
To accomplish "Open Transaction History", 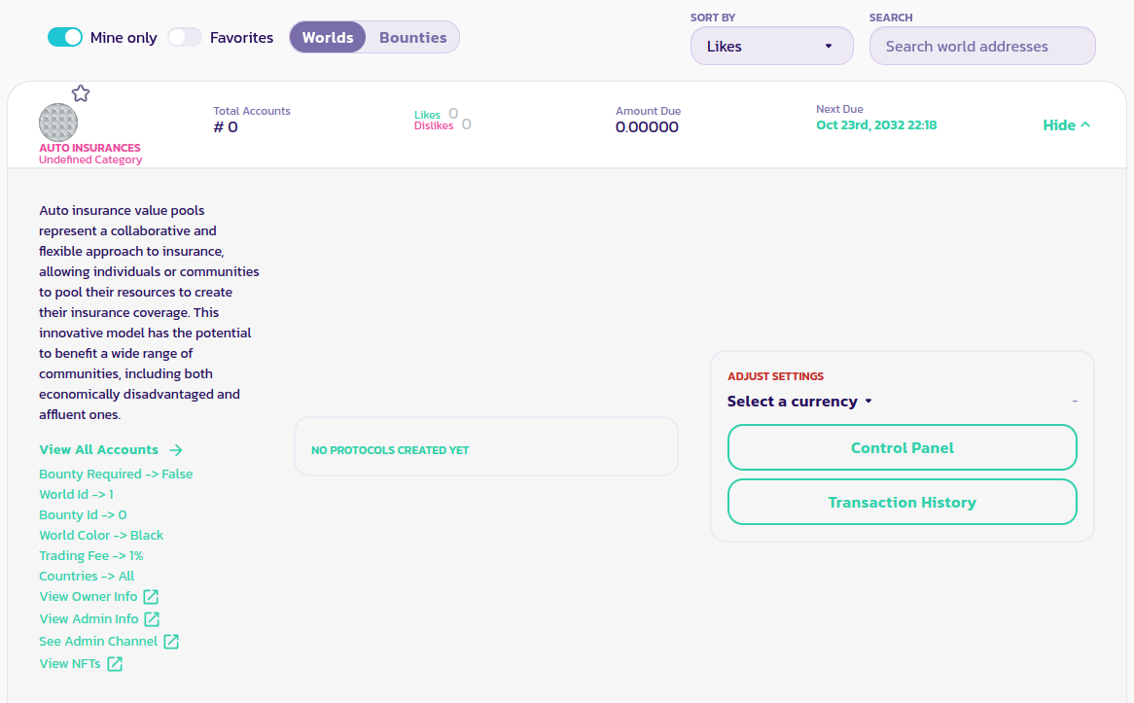I will (902, 503).
